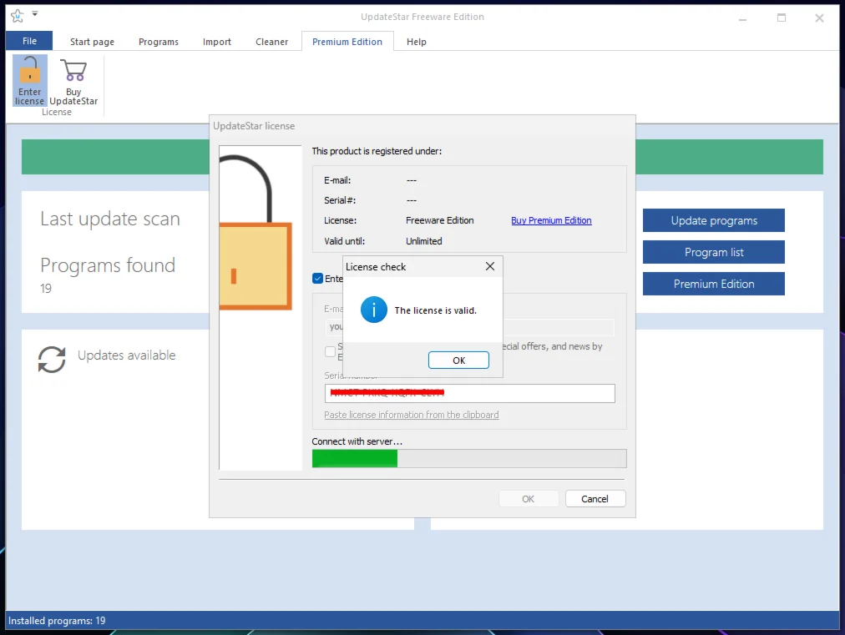This screenshot has width=845, height=635.
Task: Toggle the Enter license checkbox
Action: (x=317, y=279)
